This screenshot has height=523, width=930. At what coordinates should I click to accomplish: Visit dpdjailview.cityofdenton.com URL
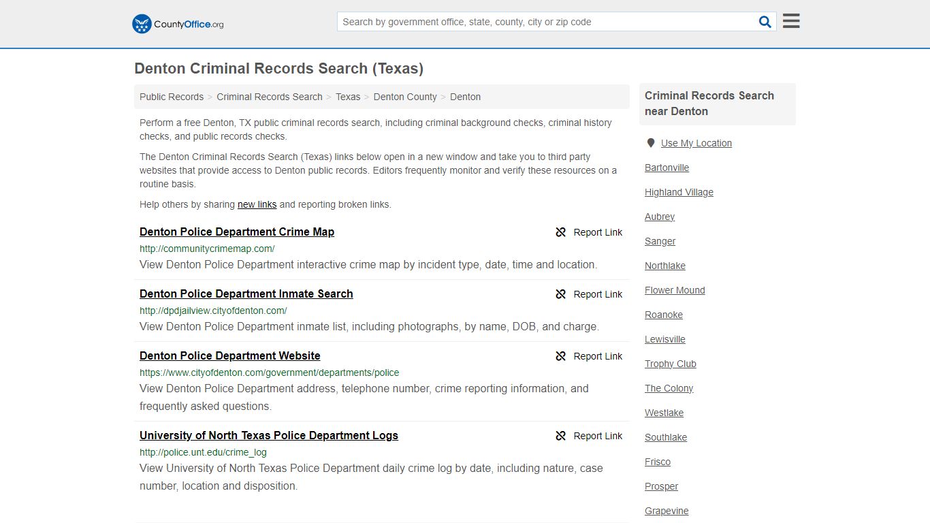(x=213, y=311)
